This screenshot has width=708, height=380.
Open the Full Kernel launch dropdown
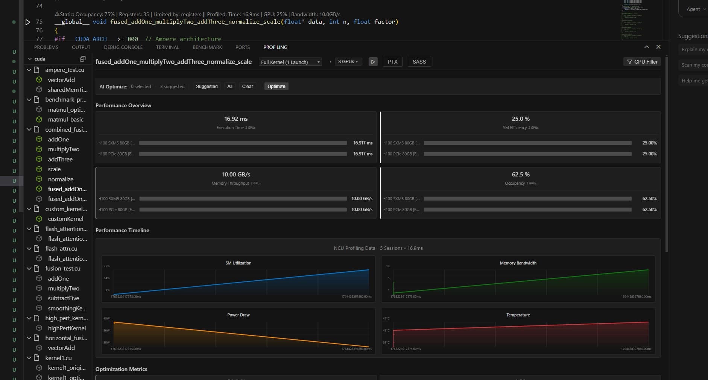pyautogui.click(x=290, y=62)
